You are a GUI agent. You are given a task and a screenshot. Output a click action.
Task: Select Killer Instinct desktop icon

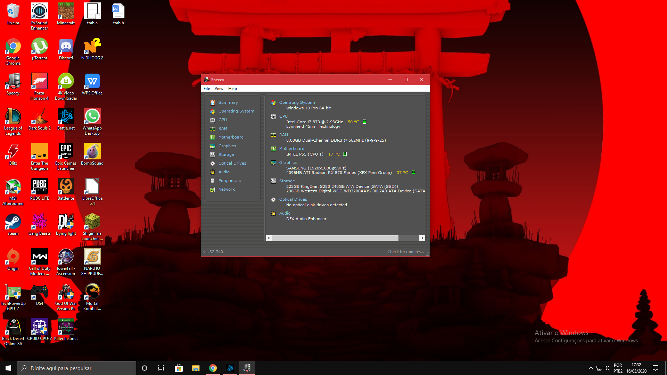tap(66, 330)
